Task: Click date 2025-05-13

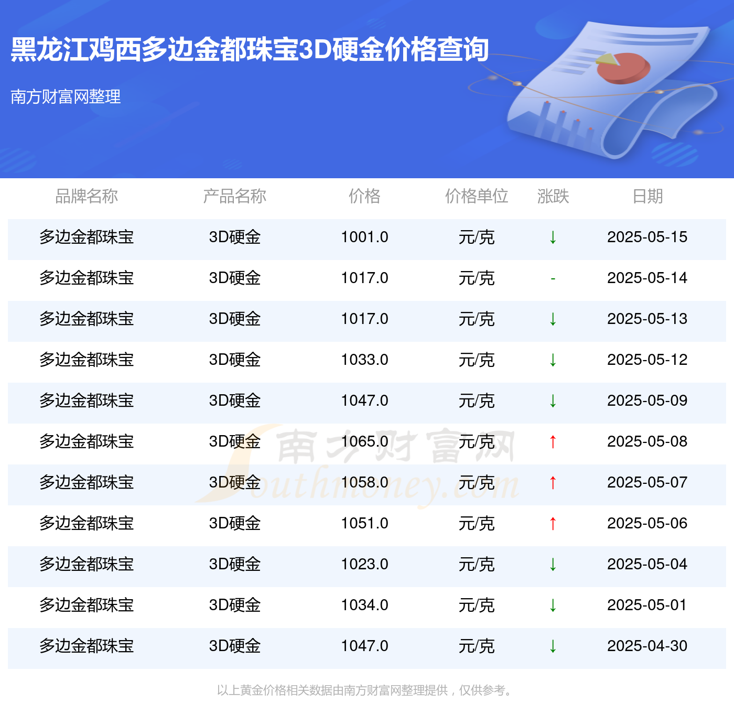Action: (647, 319)
